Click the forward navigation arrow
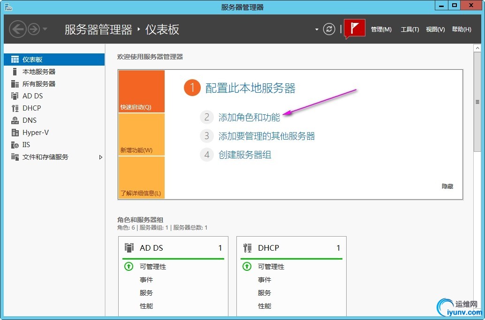 click(x=34, y=29)
